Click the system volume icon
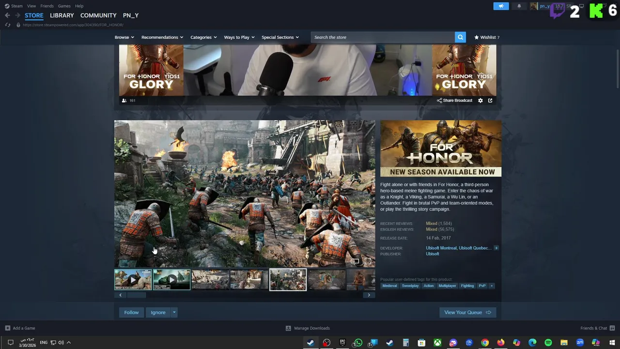This screenshot has height=349, width=620. 61,343
